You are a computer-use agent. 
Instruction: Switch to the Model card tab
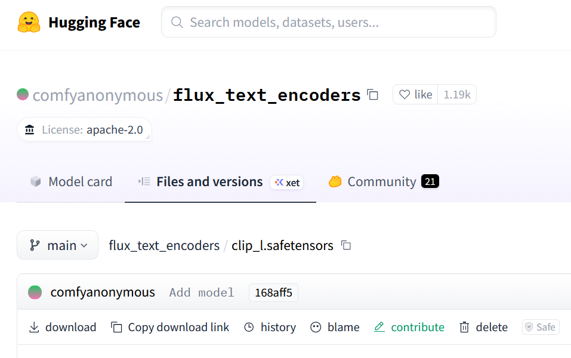71,181
